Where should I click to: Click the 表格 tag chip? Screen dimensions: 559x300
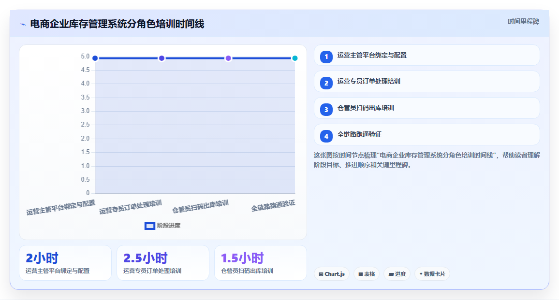(367, 274)
